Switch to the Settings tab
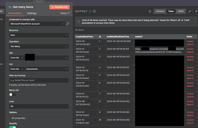 click(x=32, y=13)
